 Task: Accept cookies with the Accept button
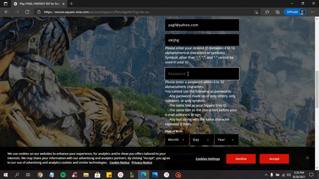tap(274, 159)
